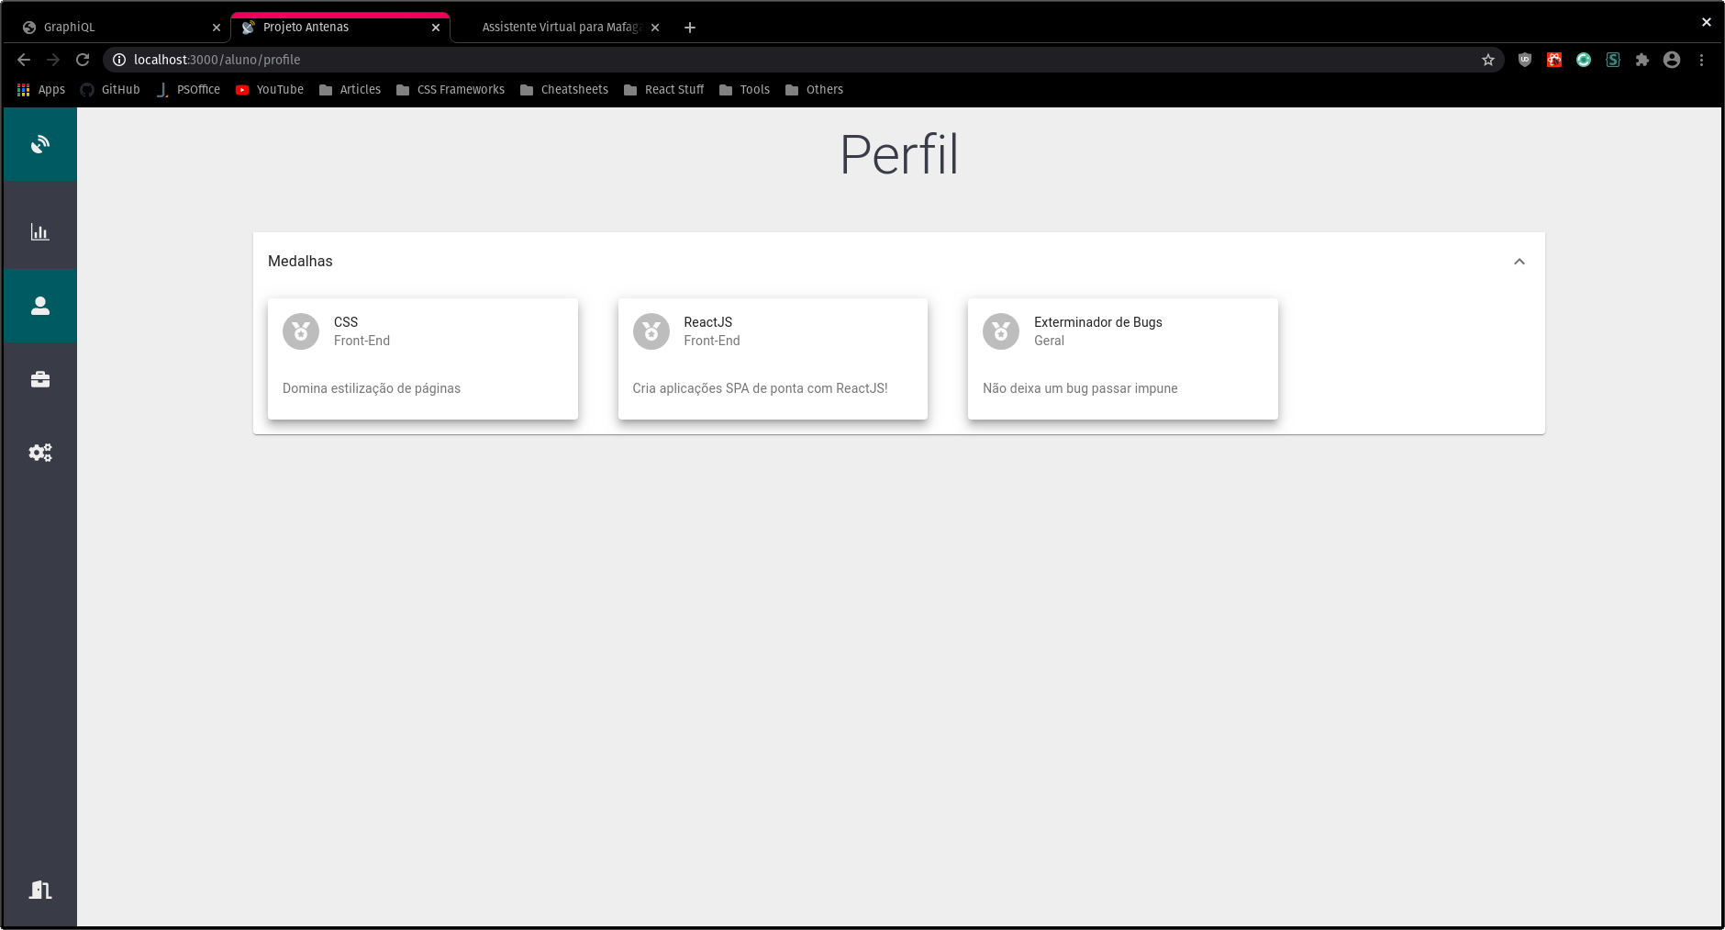Image resolution: width=1725 pixels, height=930 pixels.
Task: Open the S-shaped extension icon
Action: (1613, 60)
